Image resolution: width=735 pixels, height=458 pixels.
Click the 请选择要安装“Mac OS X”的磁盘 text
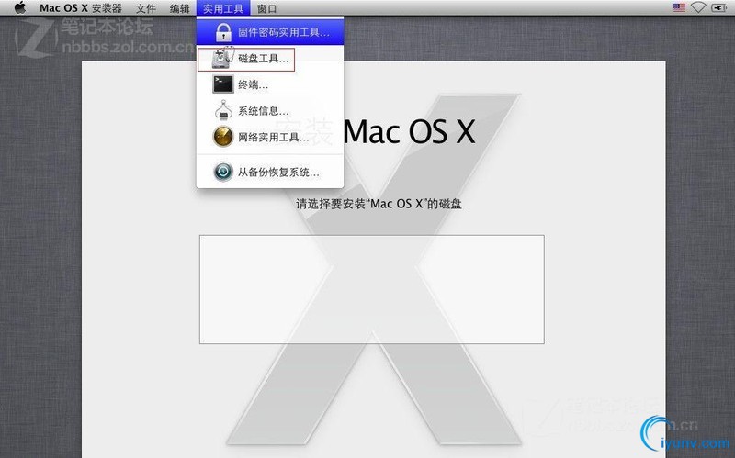(379, 204)
